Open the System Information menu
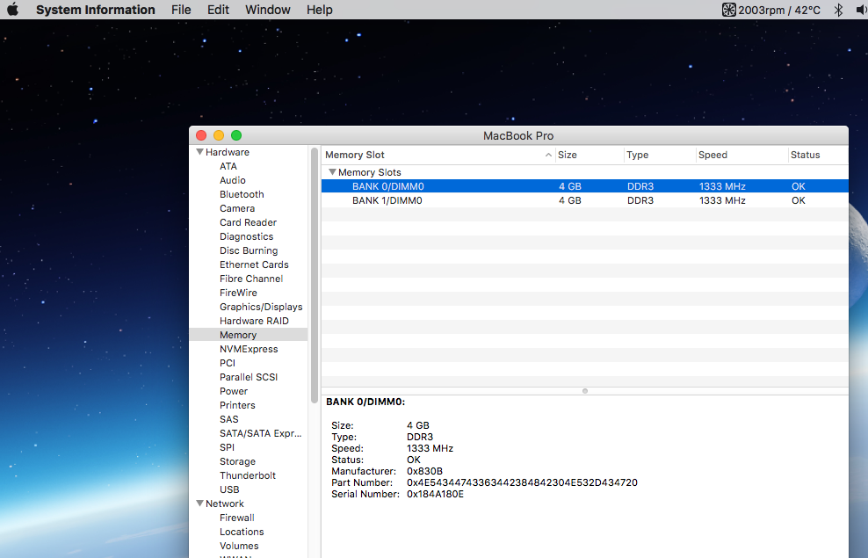This screenshot has height=558, width=868. tap(95, 10)
